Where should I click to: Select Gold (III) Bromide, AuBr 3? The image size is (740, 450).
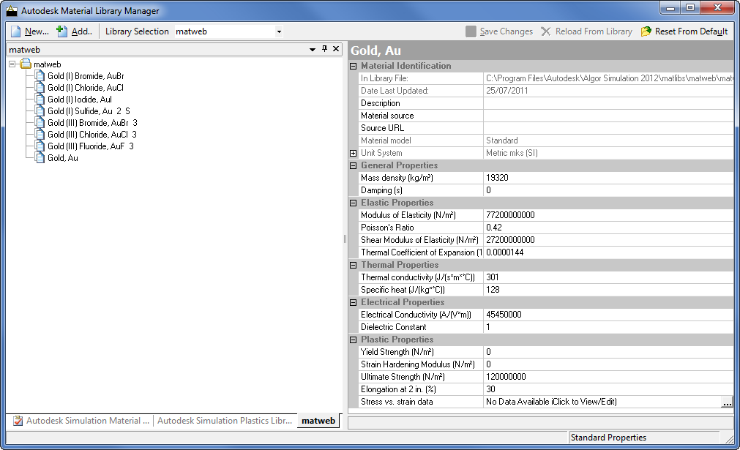[x=92, y=123]
